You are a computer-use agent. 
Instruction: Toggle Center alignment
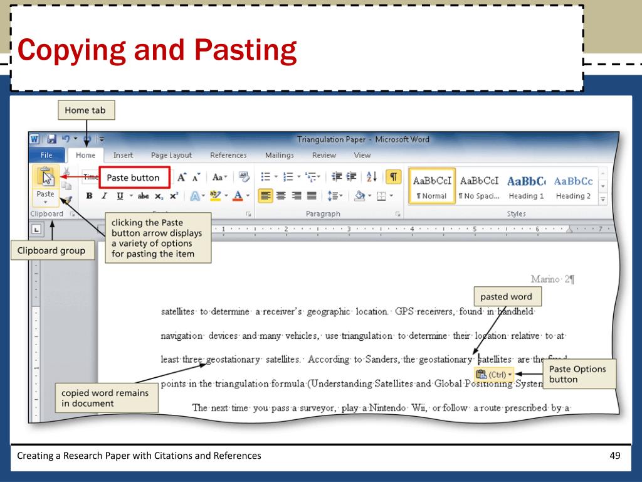click(x=281, y=196)
